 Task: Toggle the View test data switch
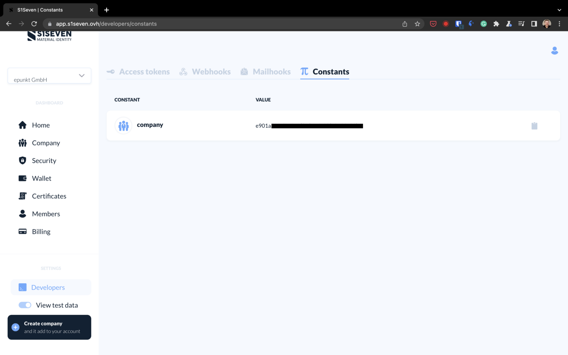point(25,305)
